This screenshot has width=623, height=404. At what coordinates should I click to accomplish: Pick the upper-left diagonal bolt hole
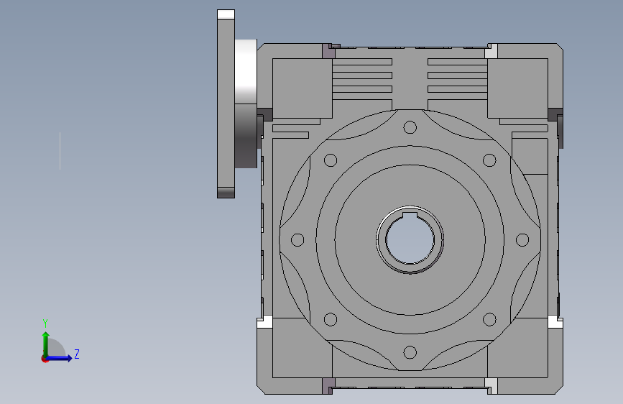pos(331,160)
